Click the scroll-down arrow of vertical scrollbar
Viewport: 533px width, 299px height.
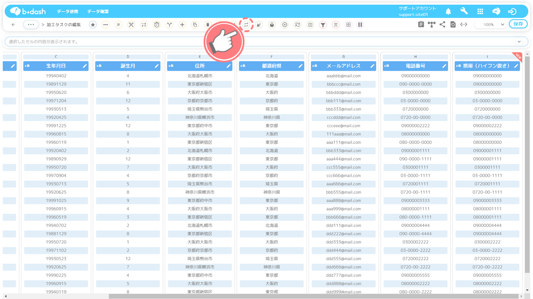527,290
